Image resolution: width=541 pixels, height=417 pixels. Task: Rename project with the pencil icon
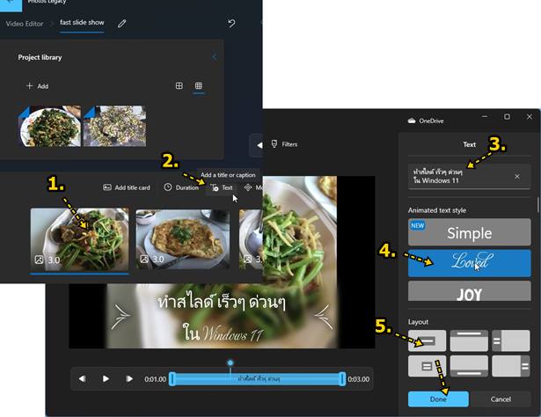pyautogui.click(x=121, y=24)
